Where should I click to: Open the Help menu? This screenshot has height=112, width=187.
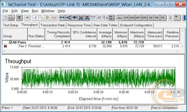(x=61, y=11)
